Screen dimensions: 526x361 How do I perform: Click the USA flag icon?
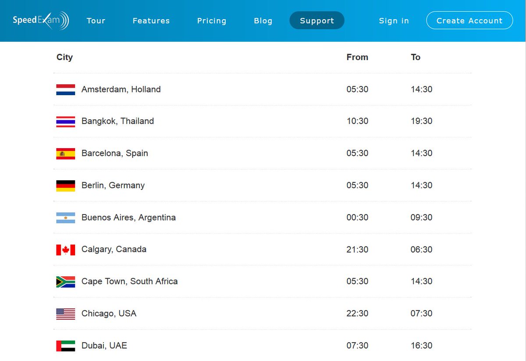tap(65, 314)
